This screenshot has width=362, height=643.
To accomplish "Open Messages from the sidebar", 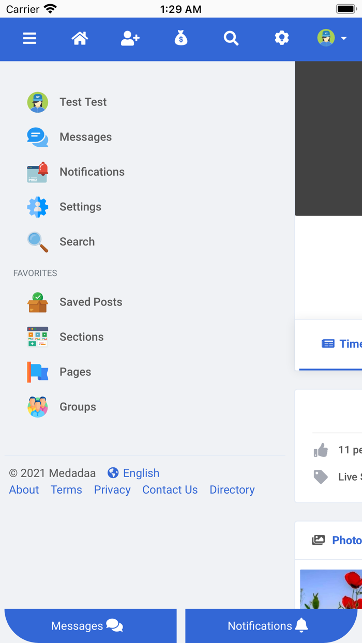I will click(85, 137).
